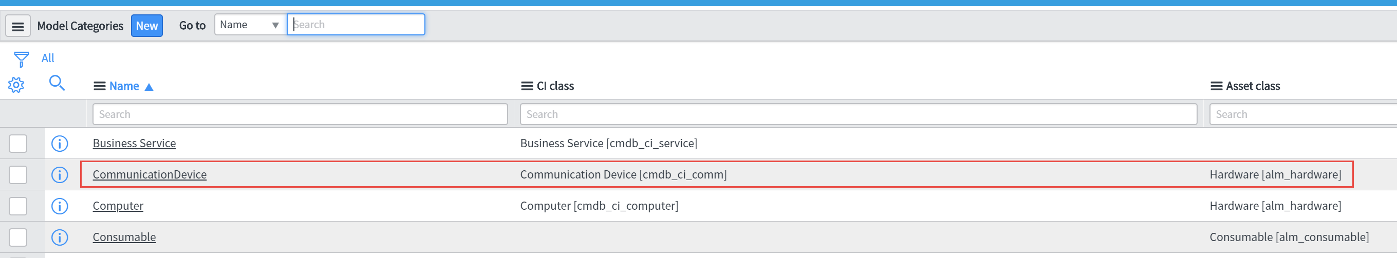The image size is (1397, 258).
Task: Click the filter funnel icon
Action: (x=21, y=59)
